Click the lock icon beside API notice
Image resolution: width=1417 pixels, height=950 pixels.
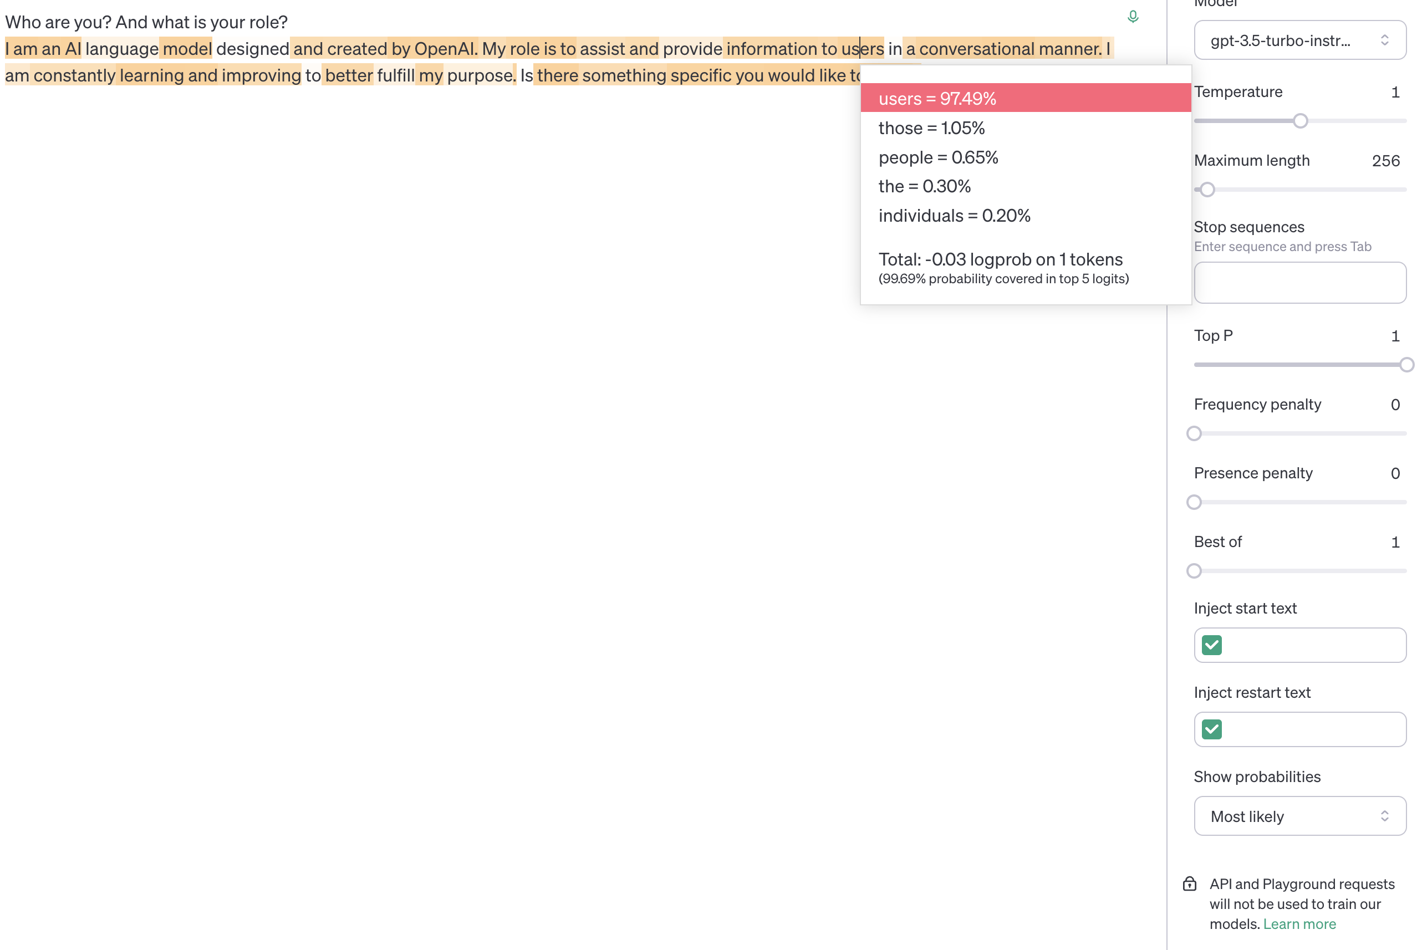coord(1189,883)
